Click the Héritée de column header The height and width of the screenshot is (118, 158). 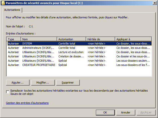click(x=100, y=39)
